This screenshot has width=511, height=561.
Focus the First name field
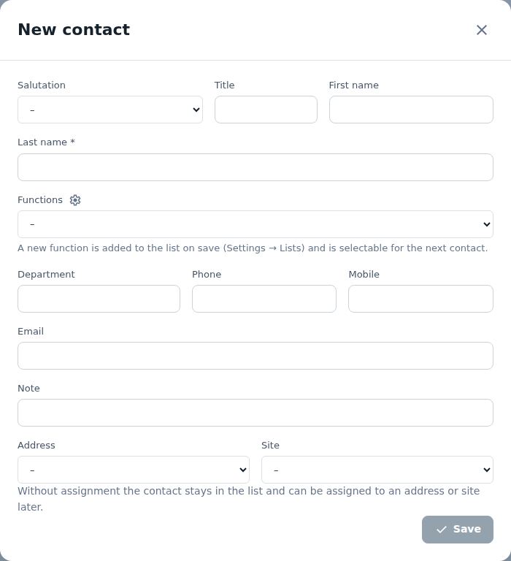411,110
